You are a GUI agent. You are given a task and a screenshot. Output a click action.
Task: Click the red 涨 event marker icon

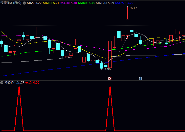[x=110, y=78]
